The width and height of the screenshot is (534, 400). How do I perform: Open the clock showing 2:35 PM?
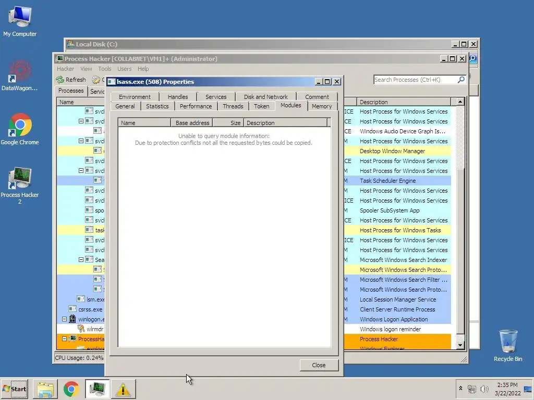click(x=507, y=389)
